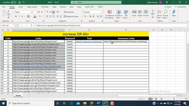Screen dimensions: 189x106
Task: Open the google.com.au link in row 12
Action: (37, 66)
